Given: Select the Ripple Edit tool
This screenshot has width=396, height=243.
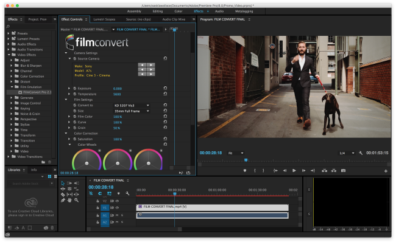Looking at the screenshot, I should (x=63, y=189).
